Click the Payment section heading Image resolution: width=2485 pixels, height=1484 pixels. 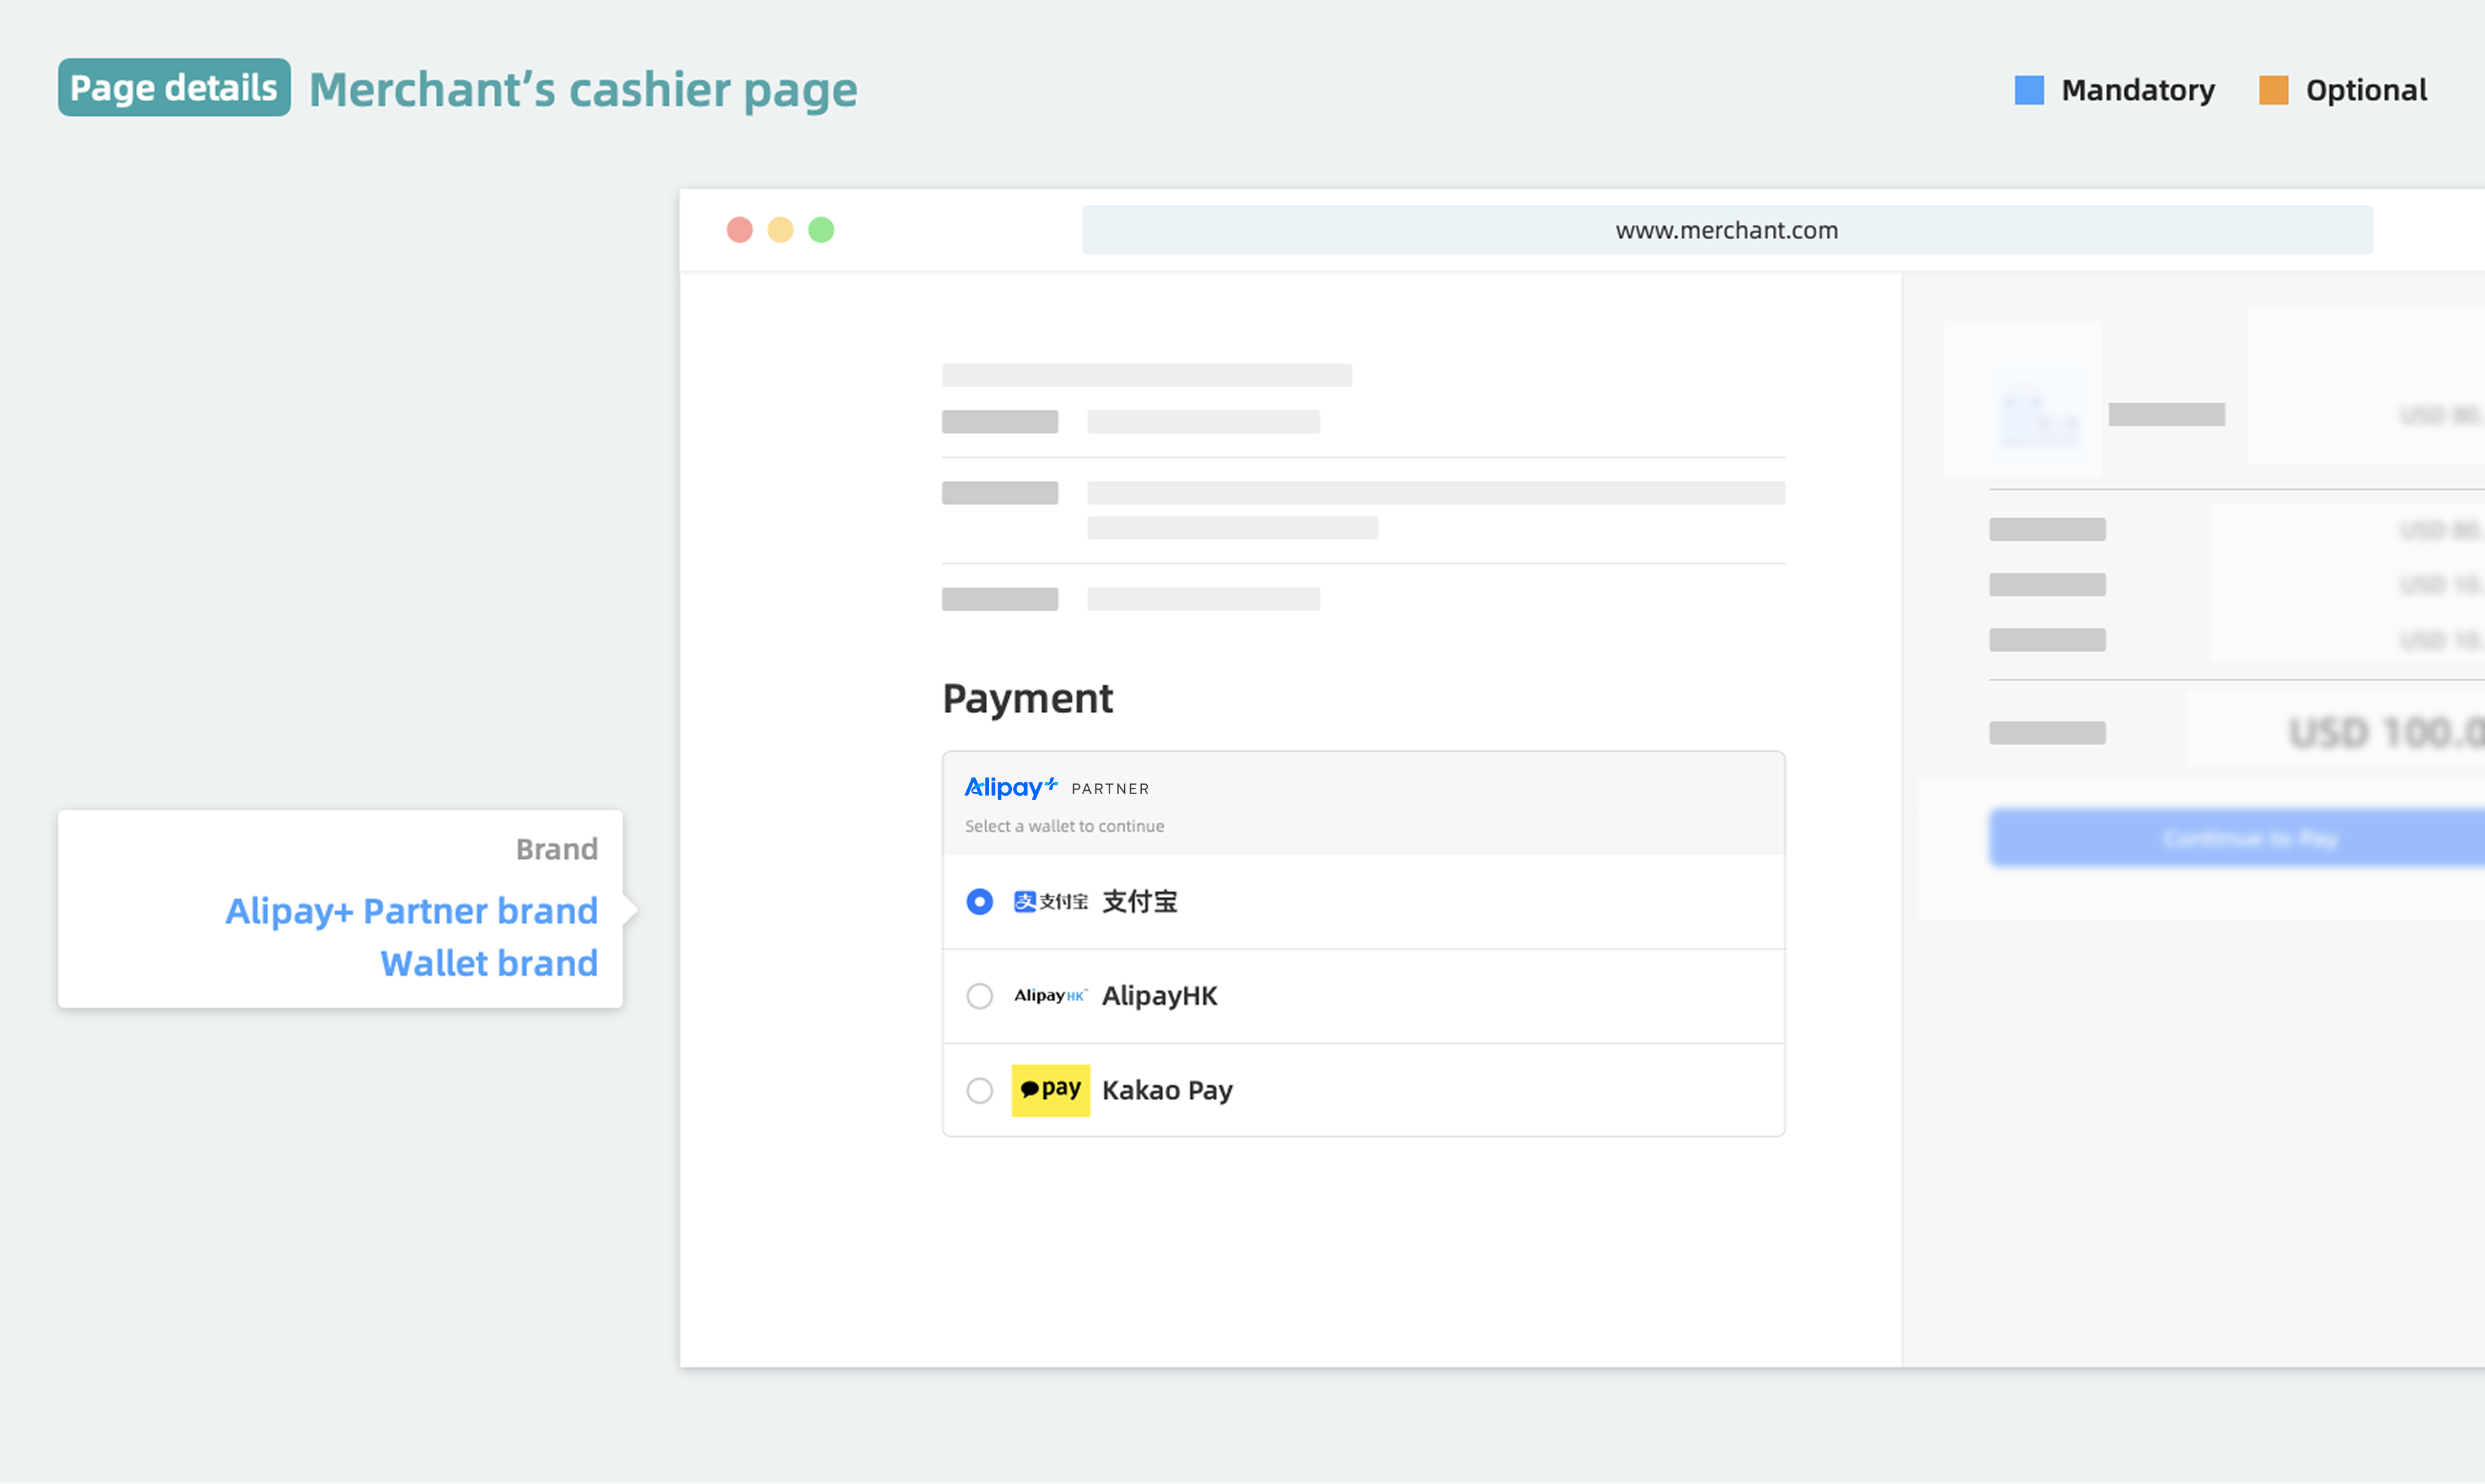[x=1027, y=698]
